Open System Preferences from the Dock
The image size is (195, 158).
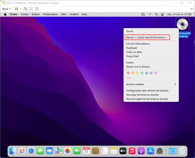[x=159, y=151]
